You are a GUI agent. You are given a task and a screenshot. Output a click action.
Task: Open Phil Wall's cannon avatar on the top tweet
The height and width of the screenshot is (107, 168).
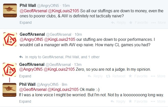click(10, 11)
